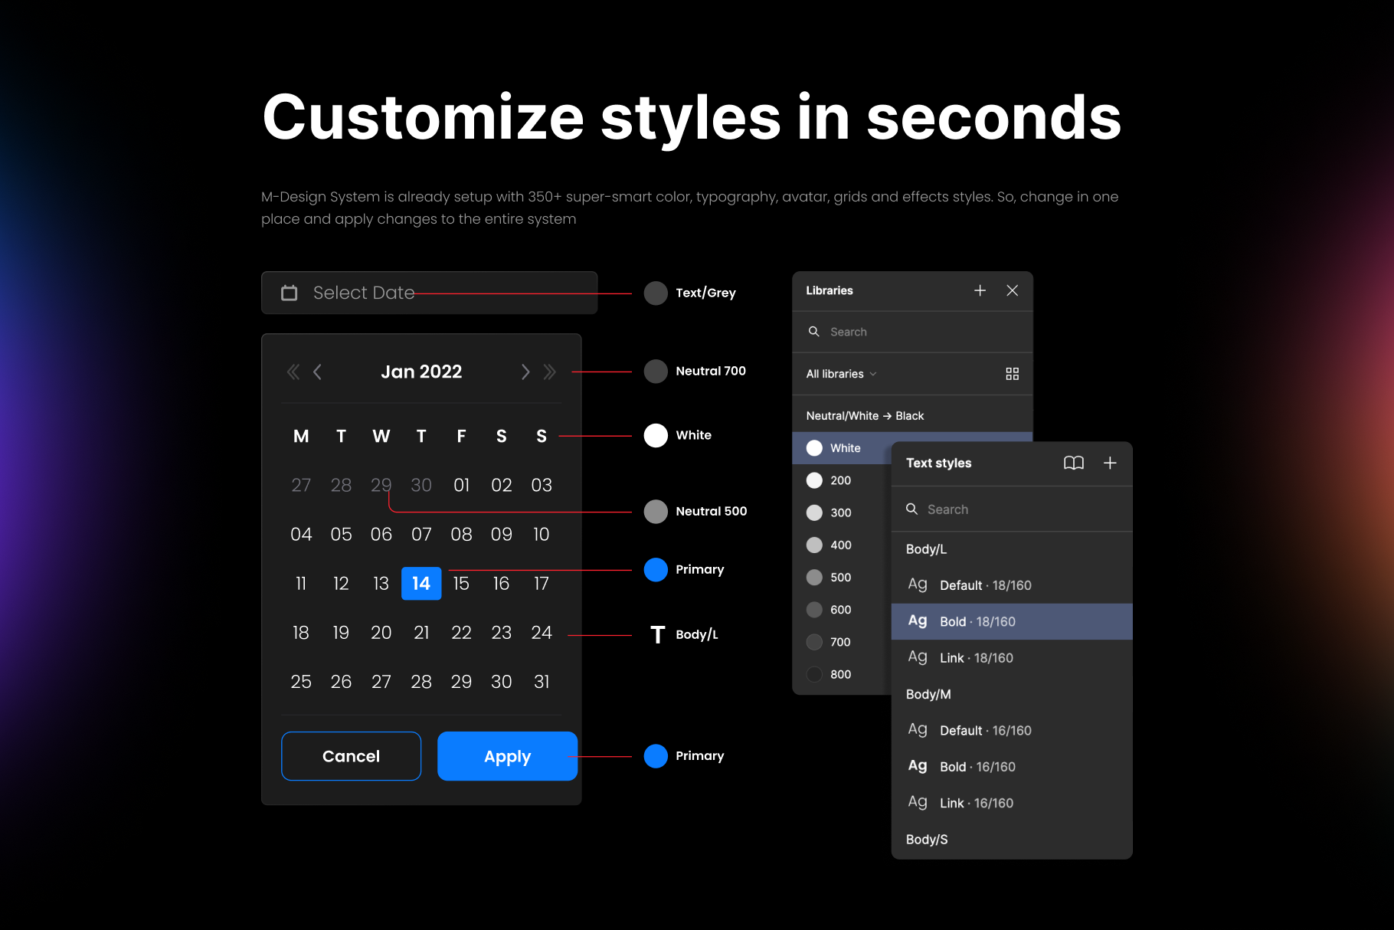
Task: Select Body/M Bold 16/160 text style
Action: click(x=1012, y=767)
